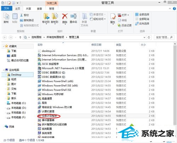Click the refresh icon beside address bar

[149, 38]
